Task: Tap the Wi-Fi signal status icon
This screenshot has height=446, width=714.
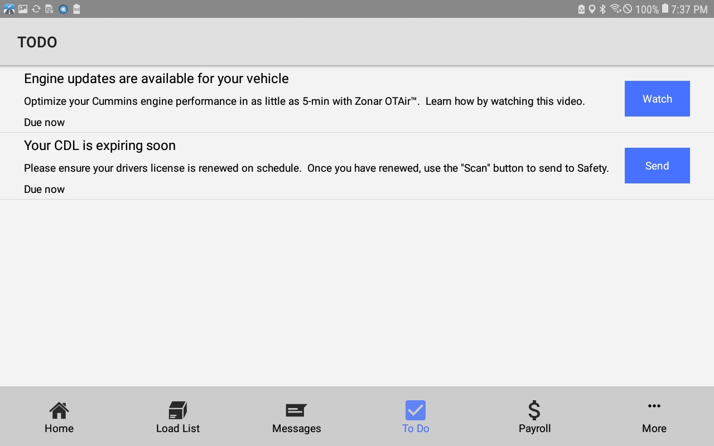Action: pos(615,9)
